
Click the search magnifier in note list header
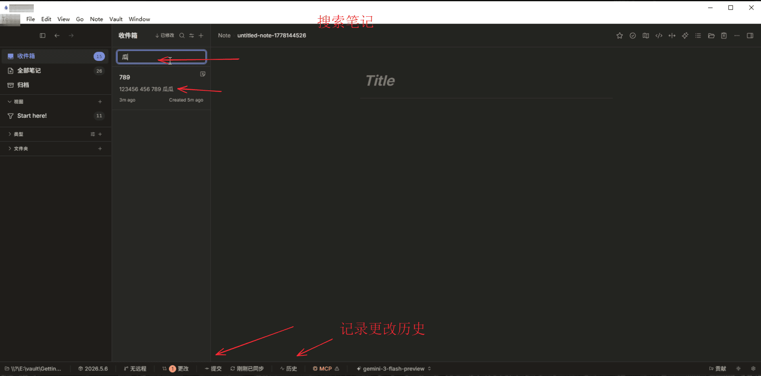(x=182, y=35)
